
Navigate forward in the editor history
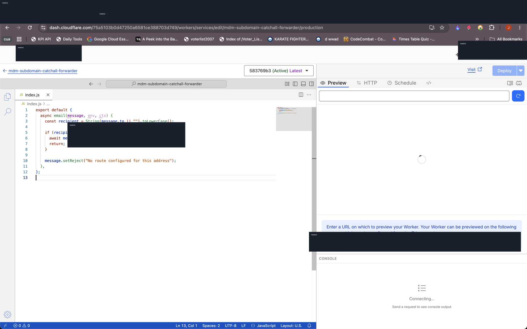99,84
